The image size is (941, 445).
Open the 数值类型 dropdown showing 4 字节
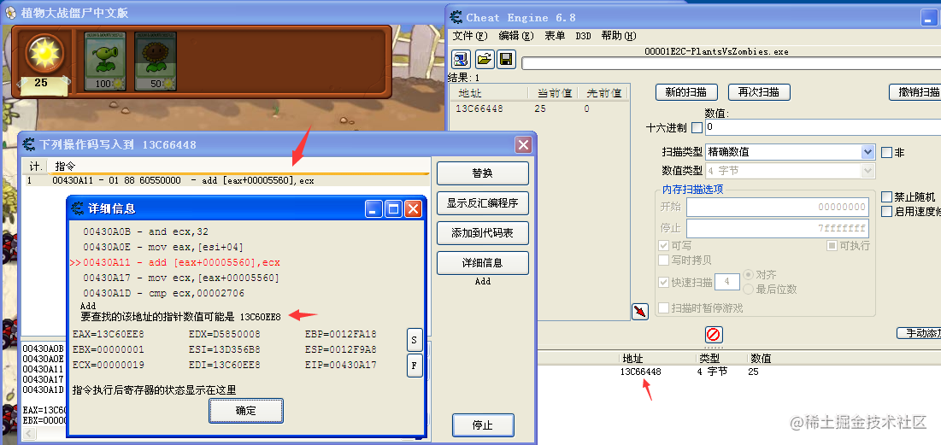(x=791, y=171)
